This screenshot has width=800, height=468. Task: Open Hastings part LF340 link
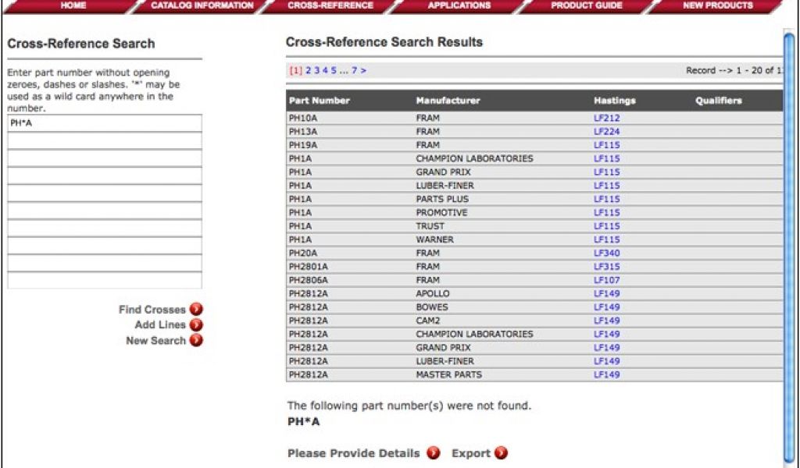coord(606,253)
